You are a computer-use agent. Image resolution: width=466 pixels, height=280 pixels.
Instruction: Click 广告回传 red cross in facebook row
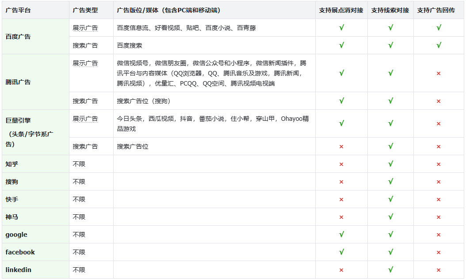click(439, 253)
